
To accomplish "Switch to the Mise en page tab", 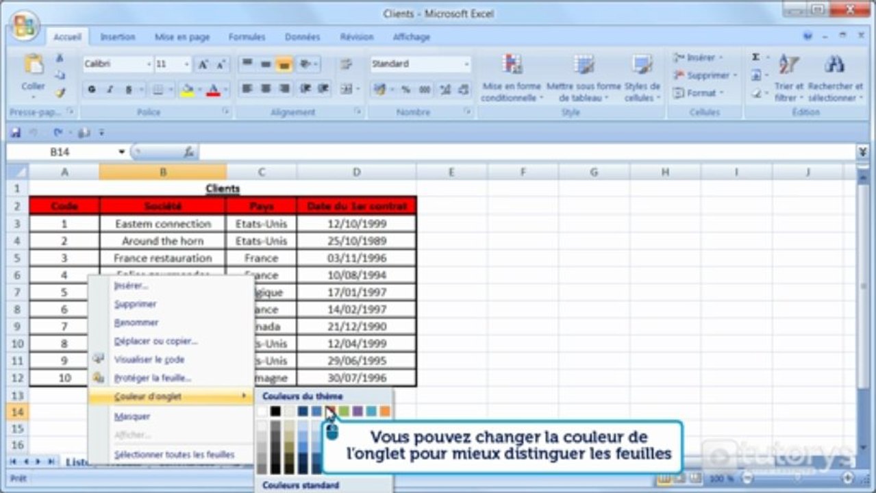I will coord(182,37).
